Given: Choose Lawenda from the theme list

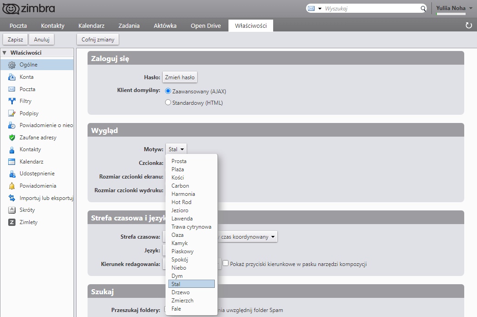Looking at the screenshot, I should coord(182,219).
